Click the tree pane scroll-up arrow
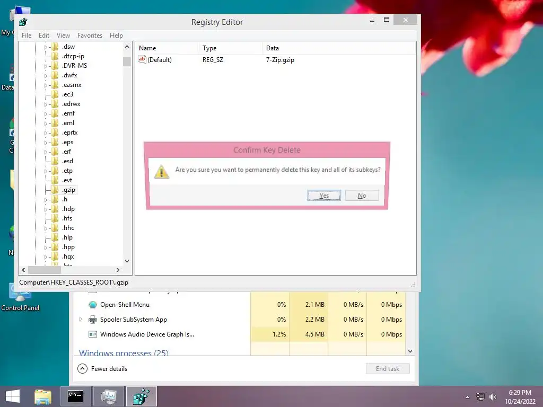The image size is (543, 407). (x=127, y=47)
